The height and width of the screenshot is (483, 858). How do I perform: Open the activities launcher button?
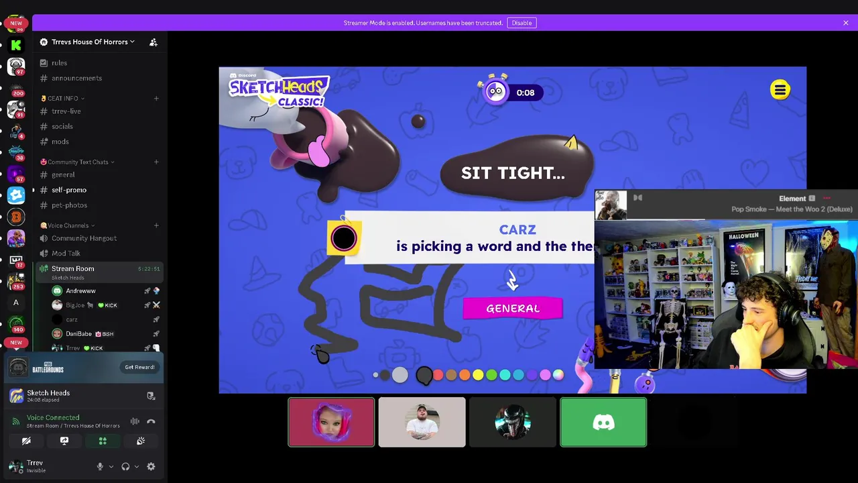(x=103, y=441)
